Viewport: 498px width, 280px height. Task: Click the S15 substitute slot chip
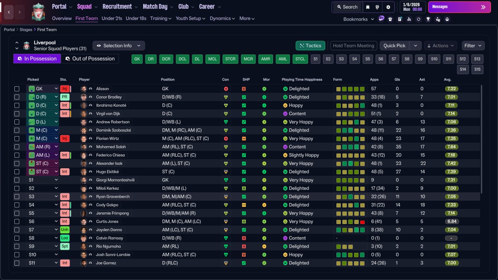tap(477, 69)
